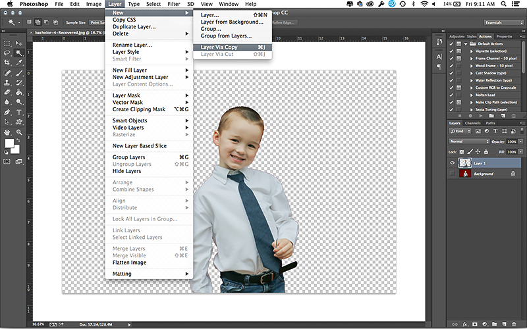
Task: Toggle lock transparent pixels
Action: [462, 152]
